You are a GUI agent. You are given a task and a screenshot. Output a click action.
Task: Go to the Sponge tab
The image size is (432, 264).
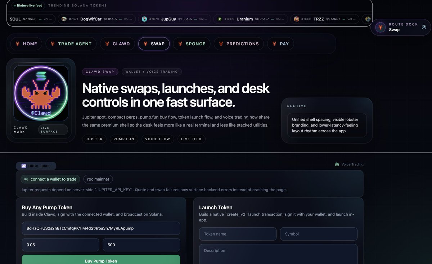pyautogui.click(x=192, y=44)
